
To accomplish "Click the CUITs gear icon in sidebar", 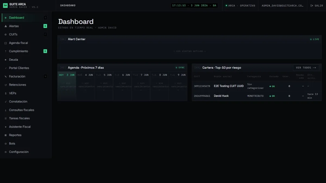I will pyautogui.click(x=6, y=34).
